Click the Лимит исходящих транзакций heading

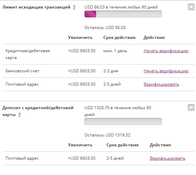click(x=36, y=7)
